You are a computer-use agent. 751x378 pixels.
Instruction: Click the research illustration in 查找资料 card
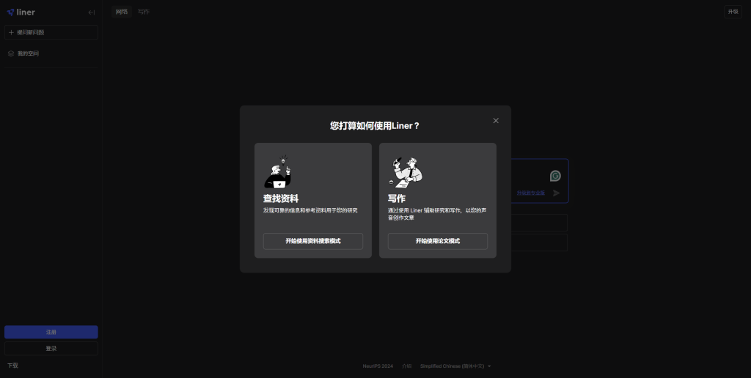pos(278,171)
